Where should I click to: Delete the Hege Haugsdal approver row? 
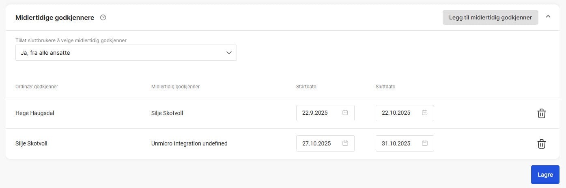(541, 113)
